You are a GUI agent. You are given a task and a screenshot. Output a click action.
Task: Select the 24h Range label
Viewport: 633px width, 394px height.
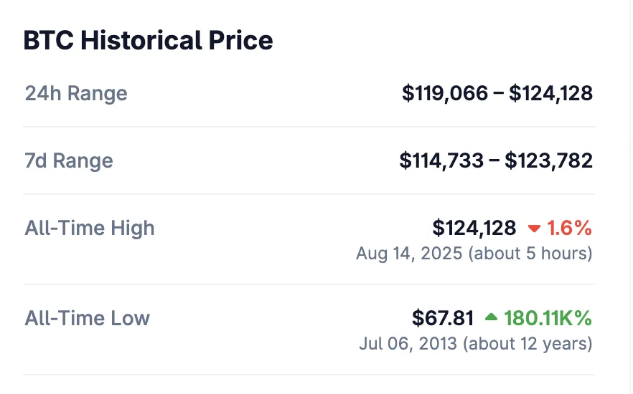coord(76,94)
